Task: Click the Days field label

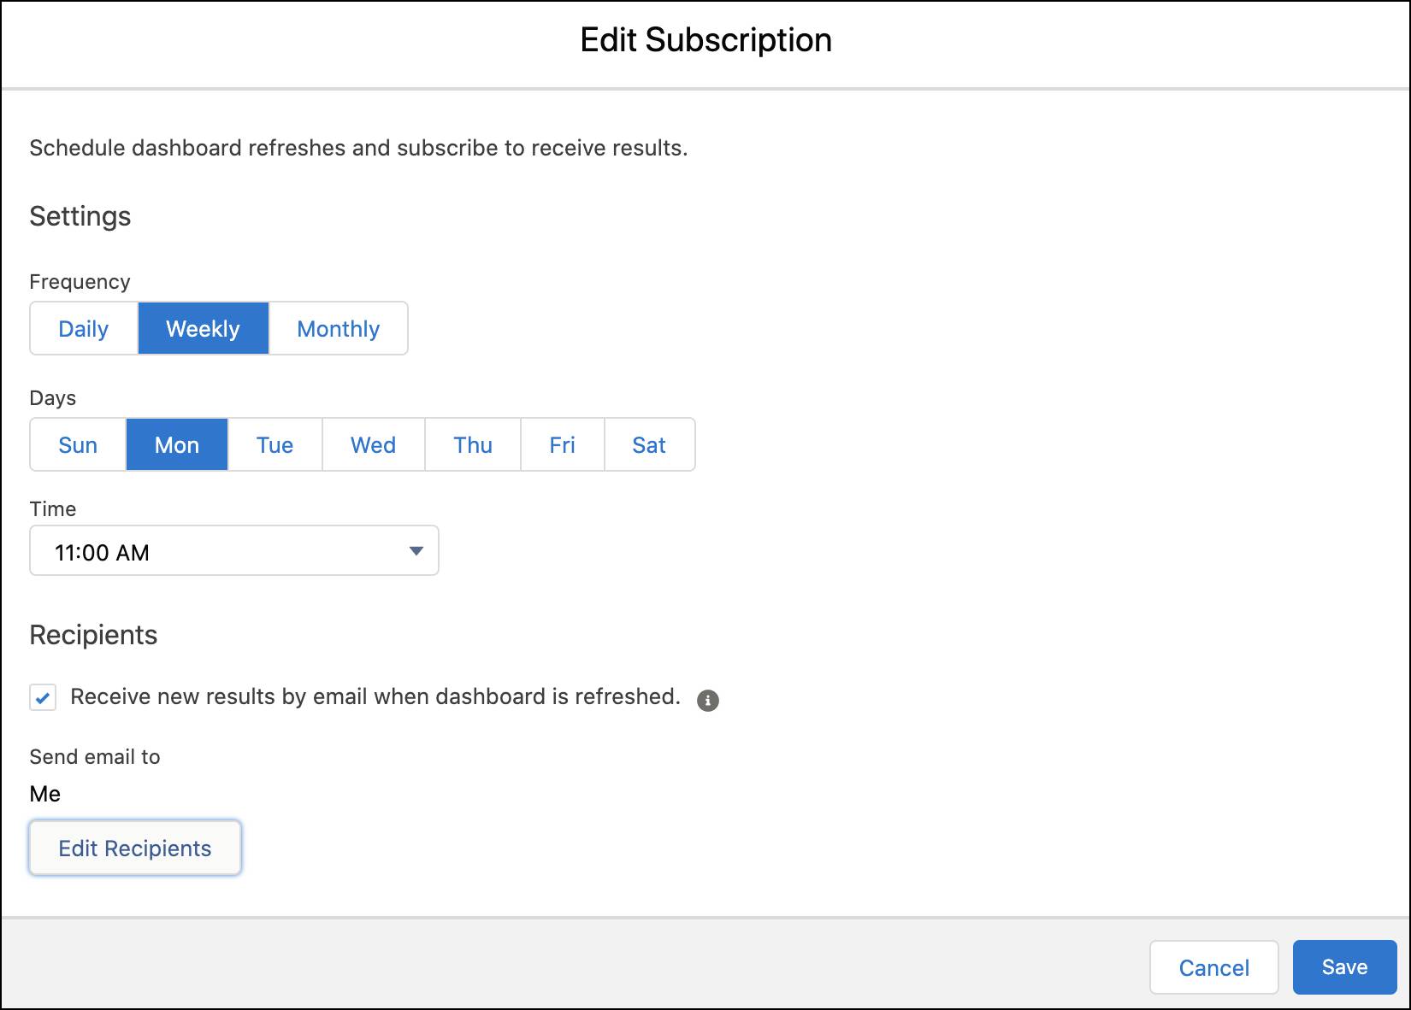Action: (x=53, y=398)
